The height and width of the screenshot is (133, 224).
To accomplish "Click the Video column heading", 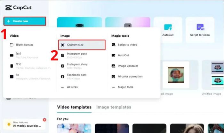I will click(14, 36).
